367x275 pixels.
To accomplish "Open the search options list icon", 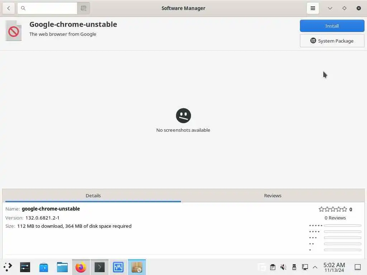I will pyautogui.click(x=83, y=8).
